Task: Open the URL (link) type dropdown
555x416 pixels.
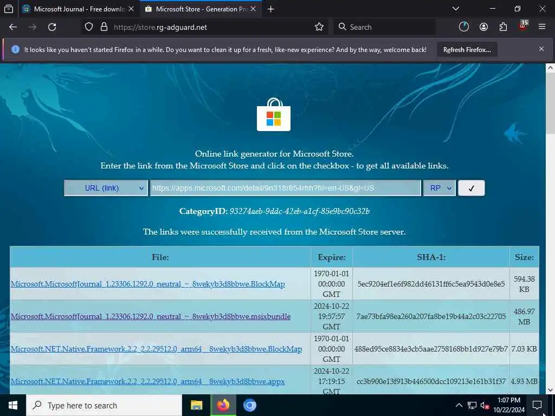Action: tap(106, 188)
